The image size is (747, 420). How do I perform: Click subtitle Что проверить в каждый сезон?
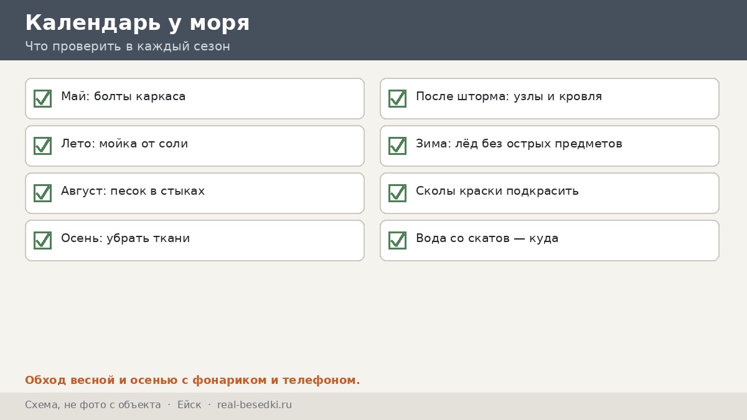(128, 46)
